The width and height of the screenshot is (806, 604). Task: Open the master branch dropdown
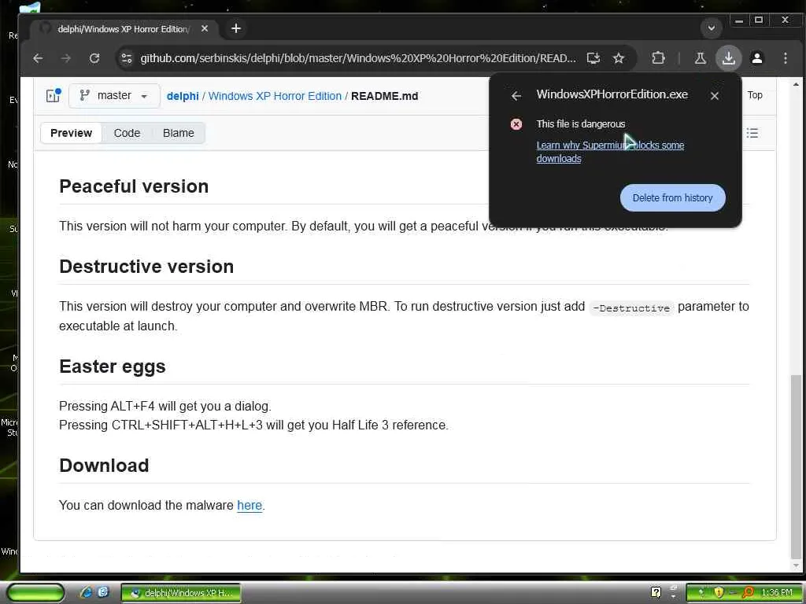pos(114,95)
